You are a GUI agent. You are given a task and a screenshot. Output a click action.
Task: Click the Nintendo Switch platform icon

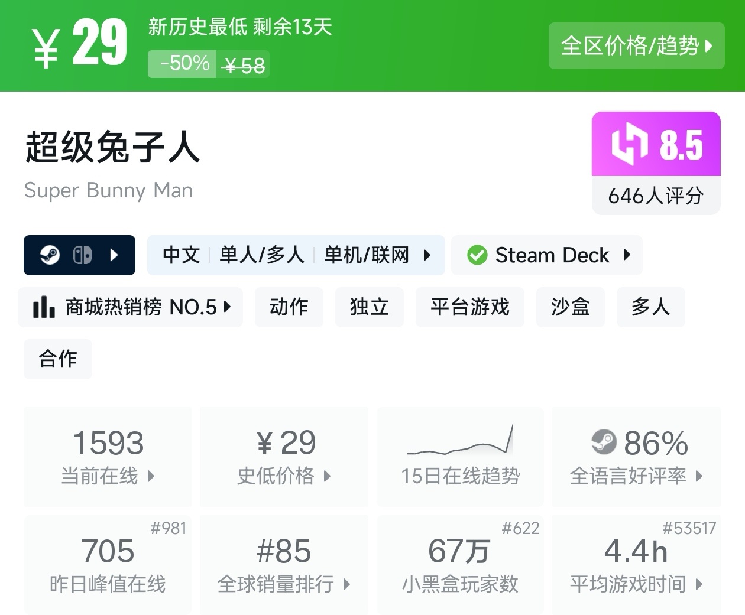point(82,255)
